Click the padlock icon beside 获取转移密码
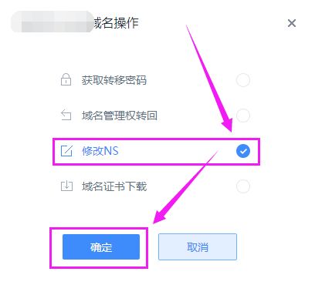The image size is (315, 295). point(66,79)
